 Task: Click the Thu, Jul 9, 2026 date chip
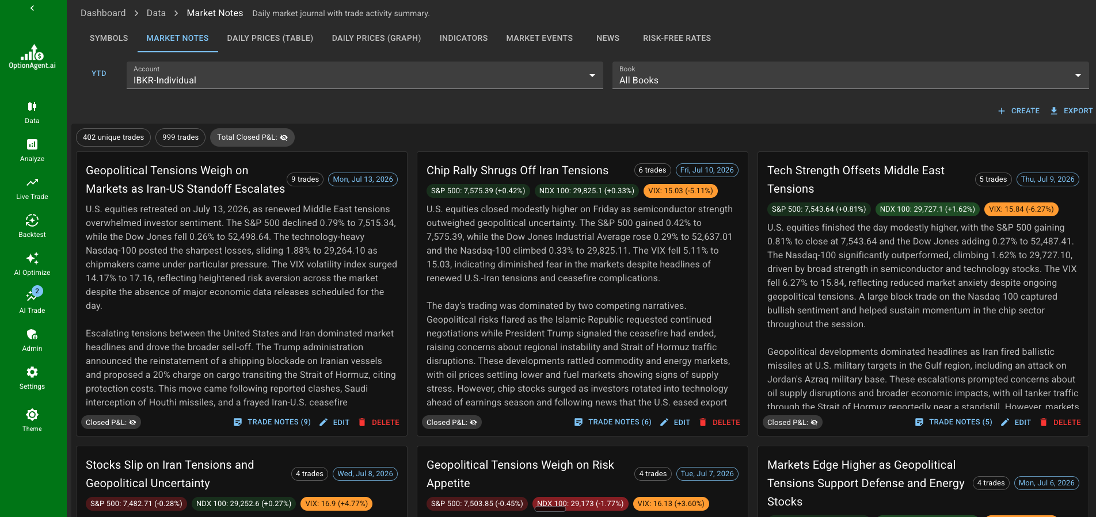[x=1048, y=179]
